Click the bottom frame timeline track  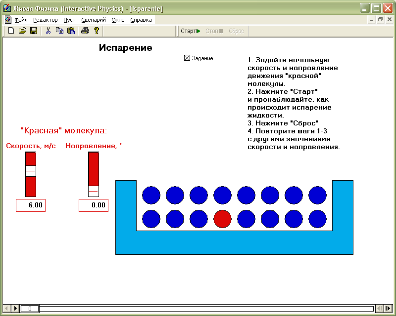(206, 309)
